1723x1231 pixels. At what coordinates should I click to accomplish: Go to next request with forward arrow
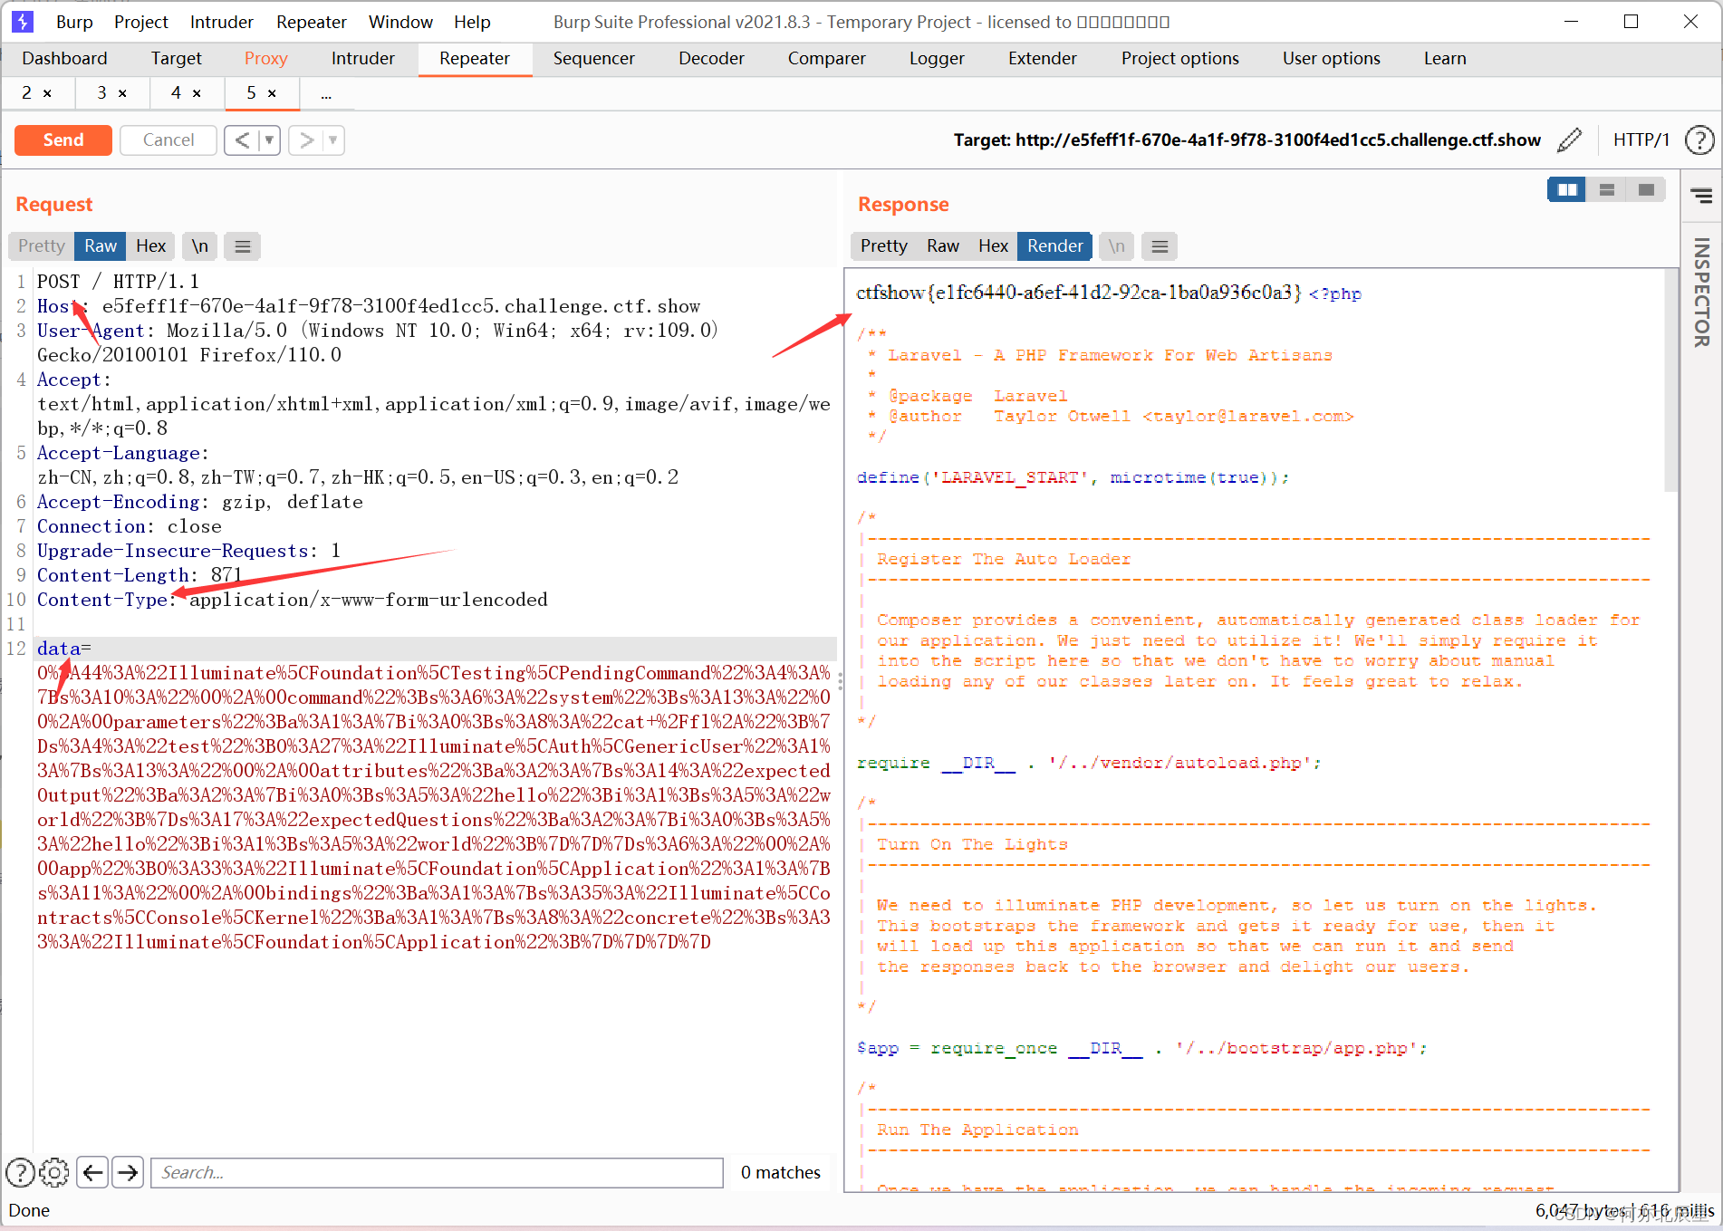tap(306, 140)
